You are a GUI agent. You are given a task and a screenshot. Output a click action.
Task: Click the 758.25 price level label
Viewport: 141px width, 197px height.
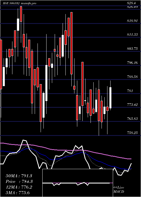[x=132, y=133]
